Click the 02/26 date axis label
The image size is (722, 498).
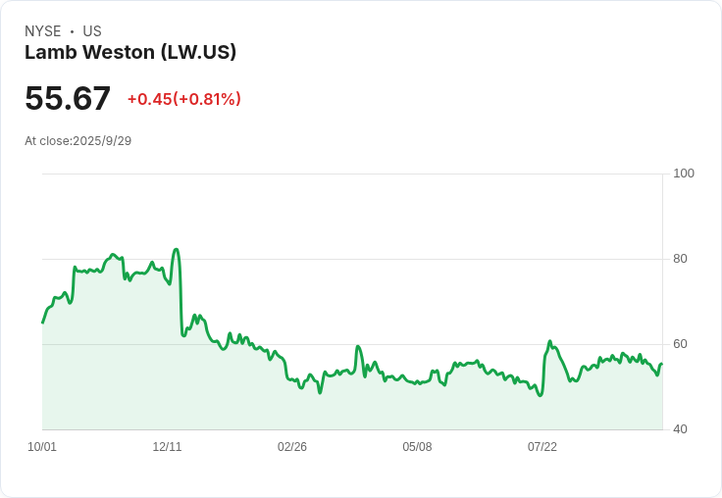coord(292,446)
